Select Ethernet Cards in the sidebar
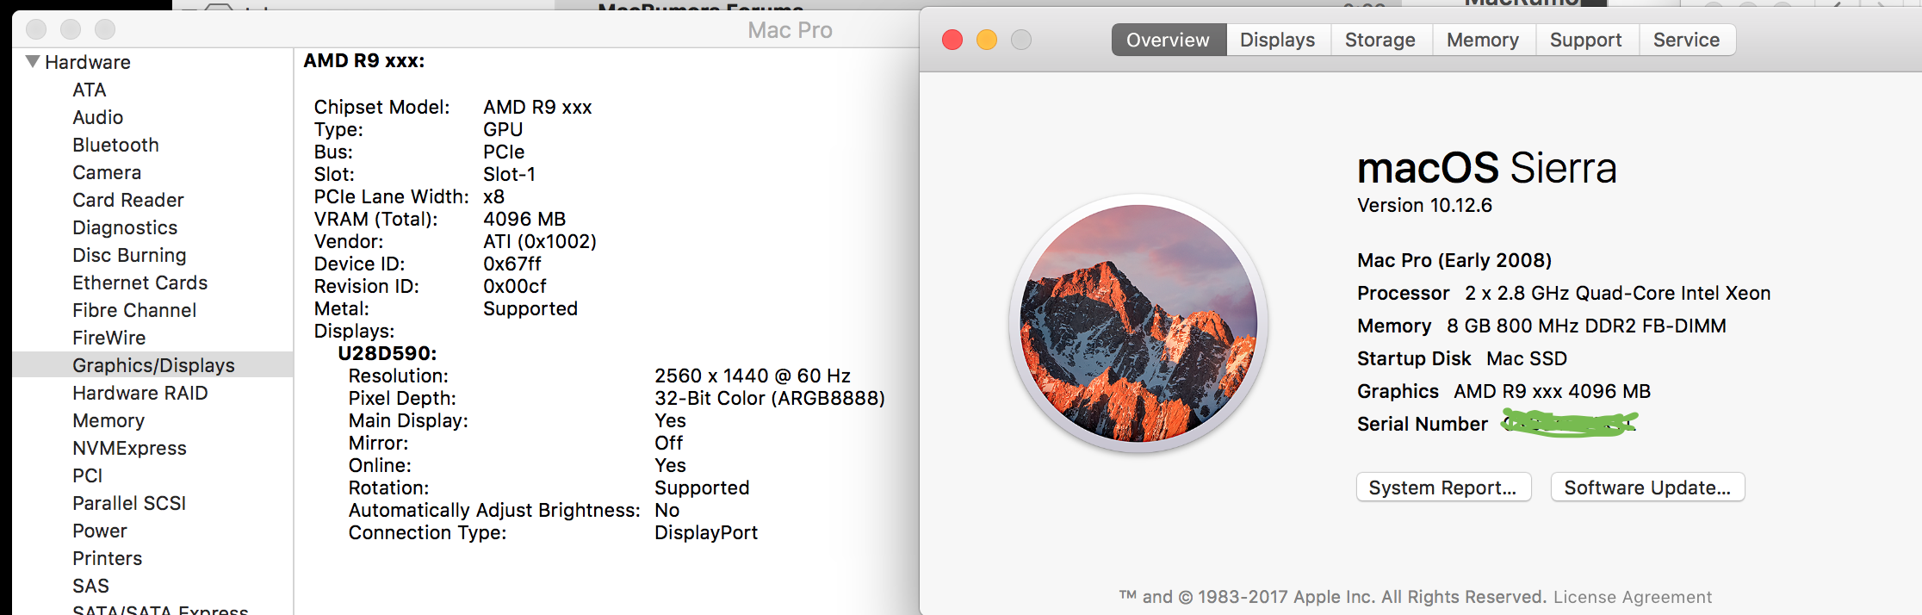This screenshot has height=615, width=1922. coord(140,283)
